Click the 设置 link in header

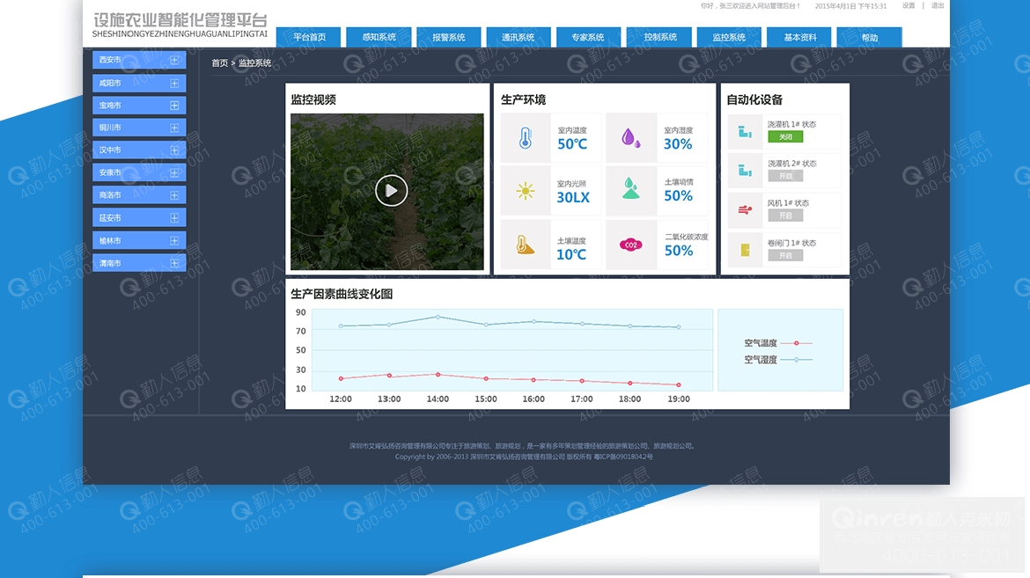point(909,6)
